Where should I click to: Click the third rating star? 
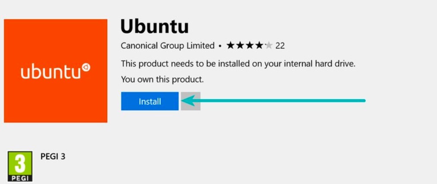(x=249, y=45)
